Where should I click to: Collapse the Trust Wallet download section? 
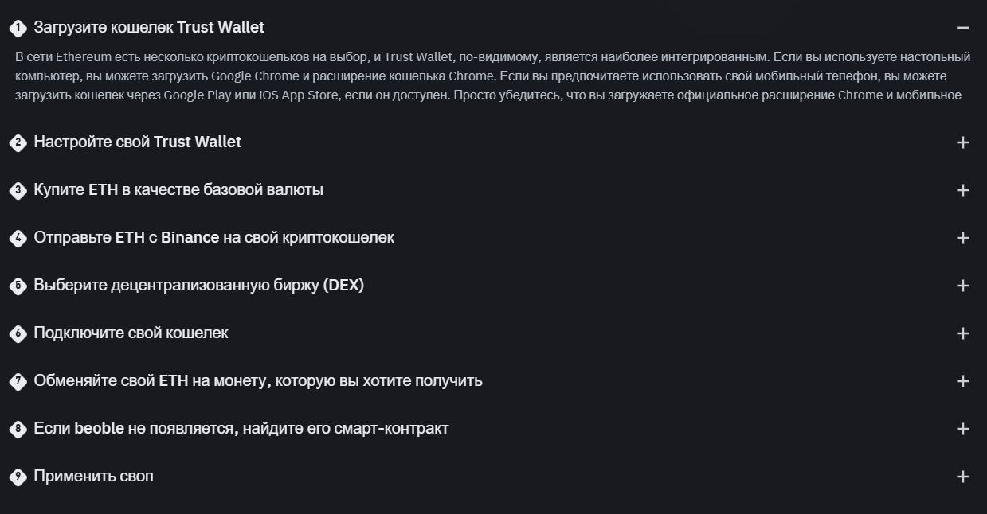962,28
